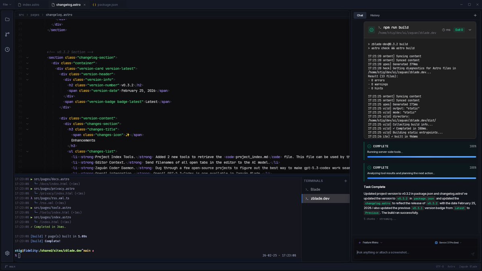Click the Previous badge text in chat summary
Viewport: 482px width, 271px height.
coord(372,213)
